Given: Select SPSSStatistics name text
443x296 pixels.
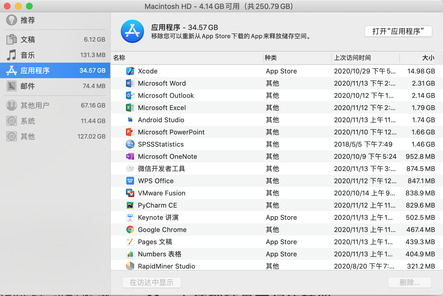Looking at the screenshot, I should 161,144.
